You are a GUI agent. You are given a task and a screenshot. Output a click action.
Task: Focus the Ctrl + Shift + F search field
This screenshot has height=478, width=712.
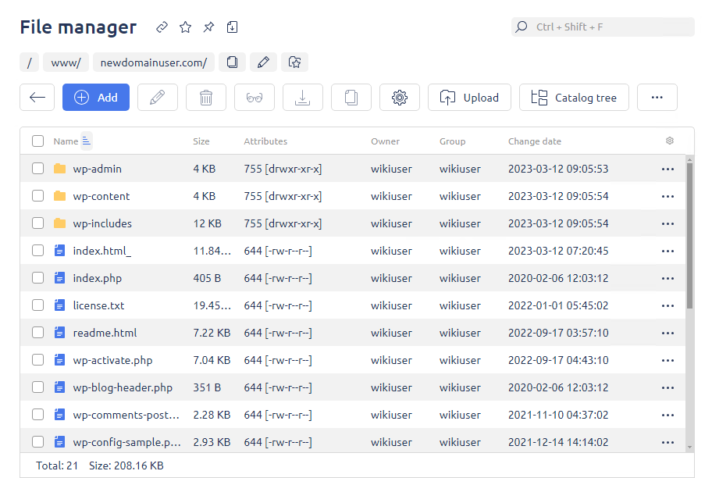[x=603, y=27]
